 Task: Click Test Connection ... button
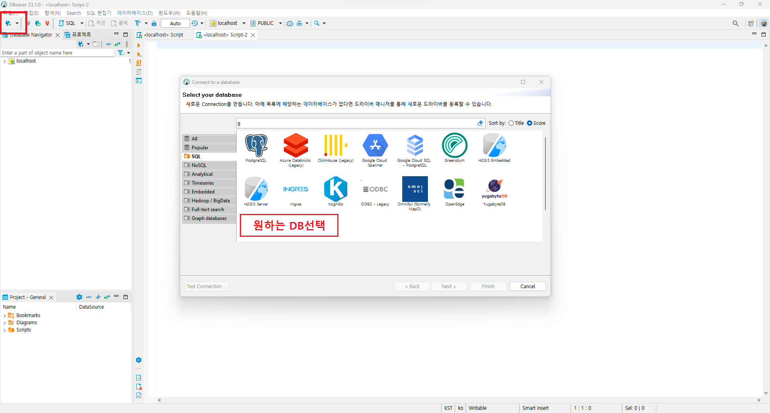click(x=207, y=286)
